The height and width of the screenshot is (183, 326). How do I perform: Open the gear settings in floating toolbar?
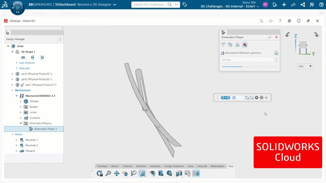pos(257,98)
